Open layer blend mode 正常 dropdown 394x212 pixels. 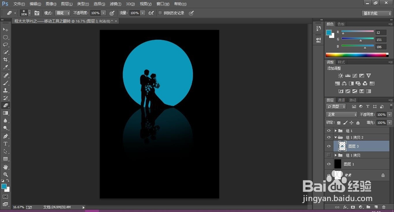click(342, 114)
